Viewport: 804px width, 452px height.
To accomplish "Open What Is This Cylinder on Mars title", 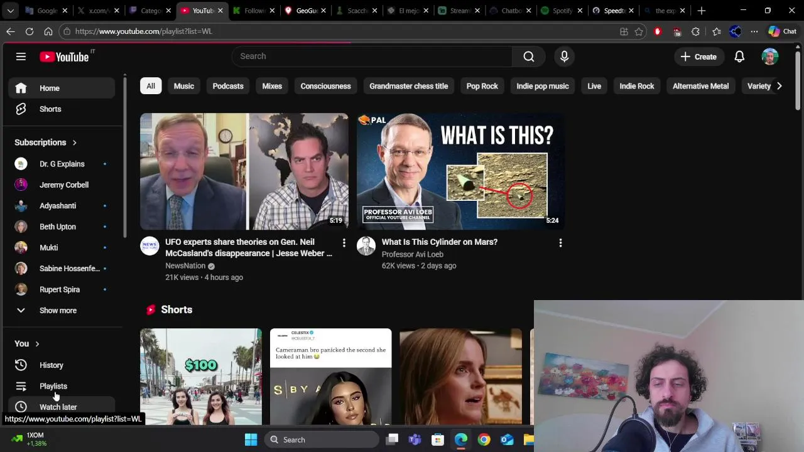I will 440,242.
